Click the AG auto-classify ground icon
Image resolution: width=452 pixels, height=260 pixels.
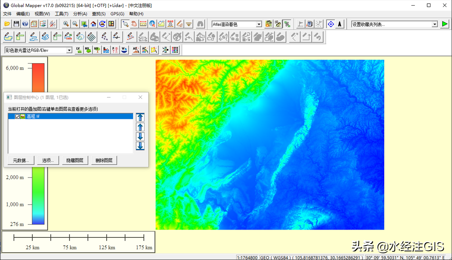tap(136, 50)
